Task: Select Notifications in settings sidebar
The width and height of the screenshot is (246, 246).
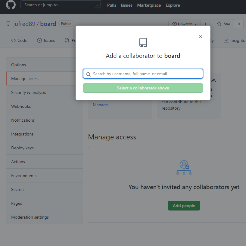Action: (44, 120)
